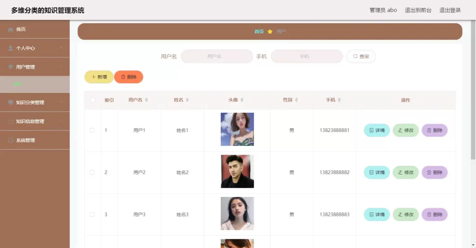Expand the 个人中心 menu chevron
The width and height of the screenshot is (476, 248).
coord(61,47)
